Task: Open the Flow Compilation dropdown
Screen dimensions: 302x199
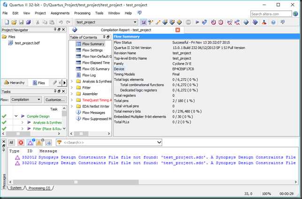Action: click(x=39, y=100)
